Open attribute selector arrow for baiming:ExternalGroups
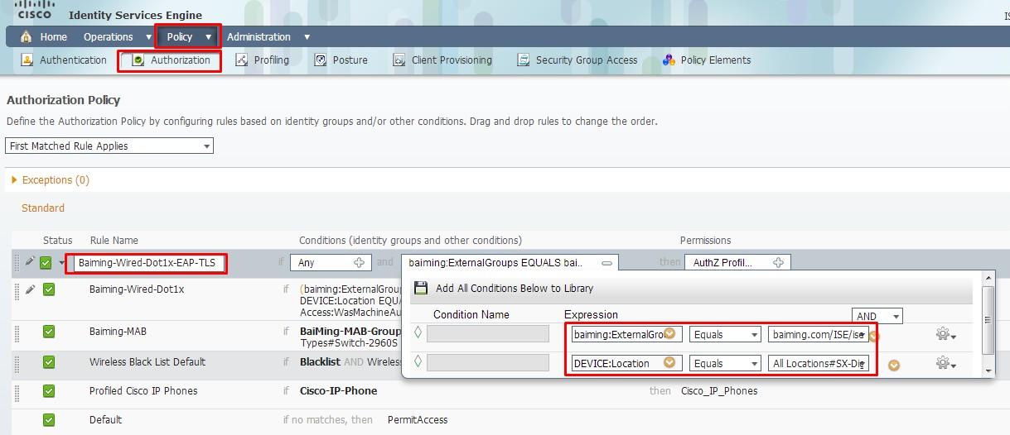 669,335
